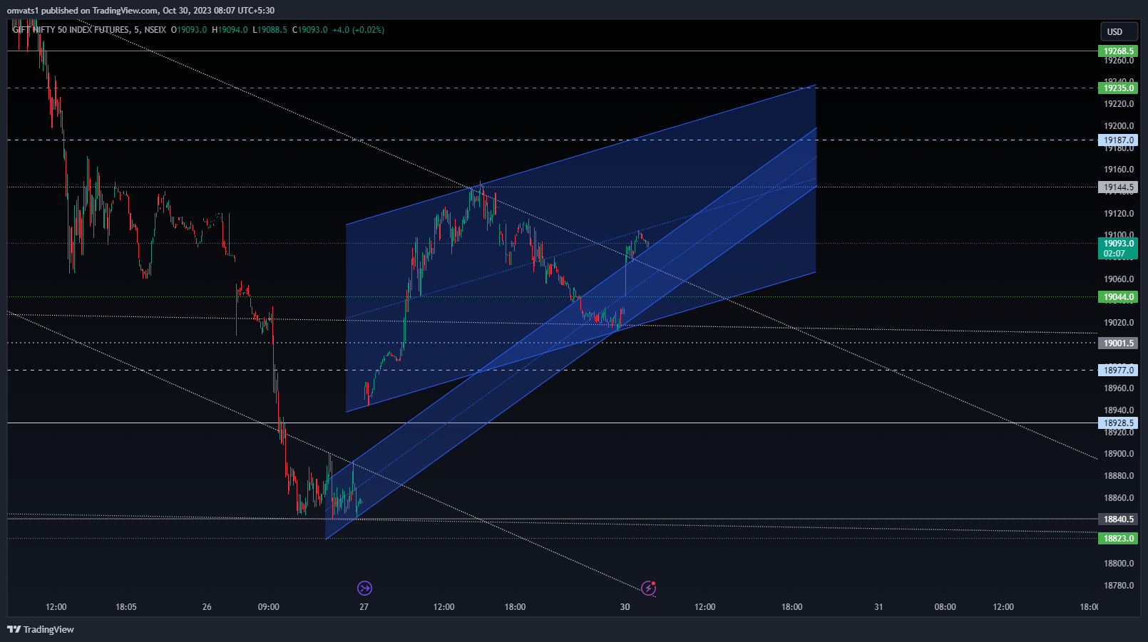Image resolution: width=1148 pixels, height=642 pixels.
Task: Select the green 19235.0 price label
Action: 1118,88
